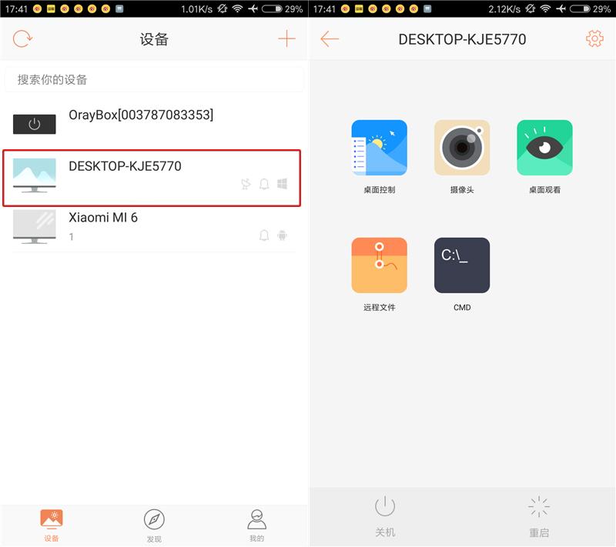Launch the CMD remote command line
Viewport: 616px width, 547px height.
coord(462,265)
